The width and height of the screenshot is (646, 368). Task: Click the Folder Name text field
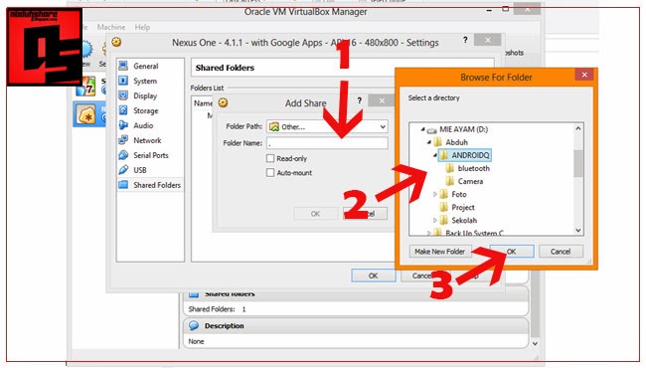click(328, 143)
